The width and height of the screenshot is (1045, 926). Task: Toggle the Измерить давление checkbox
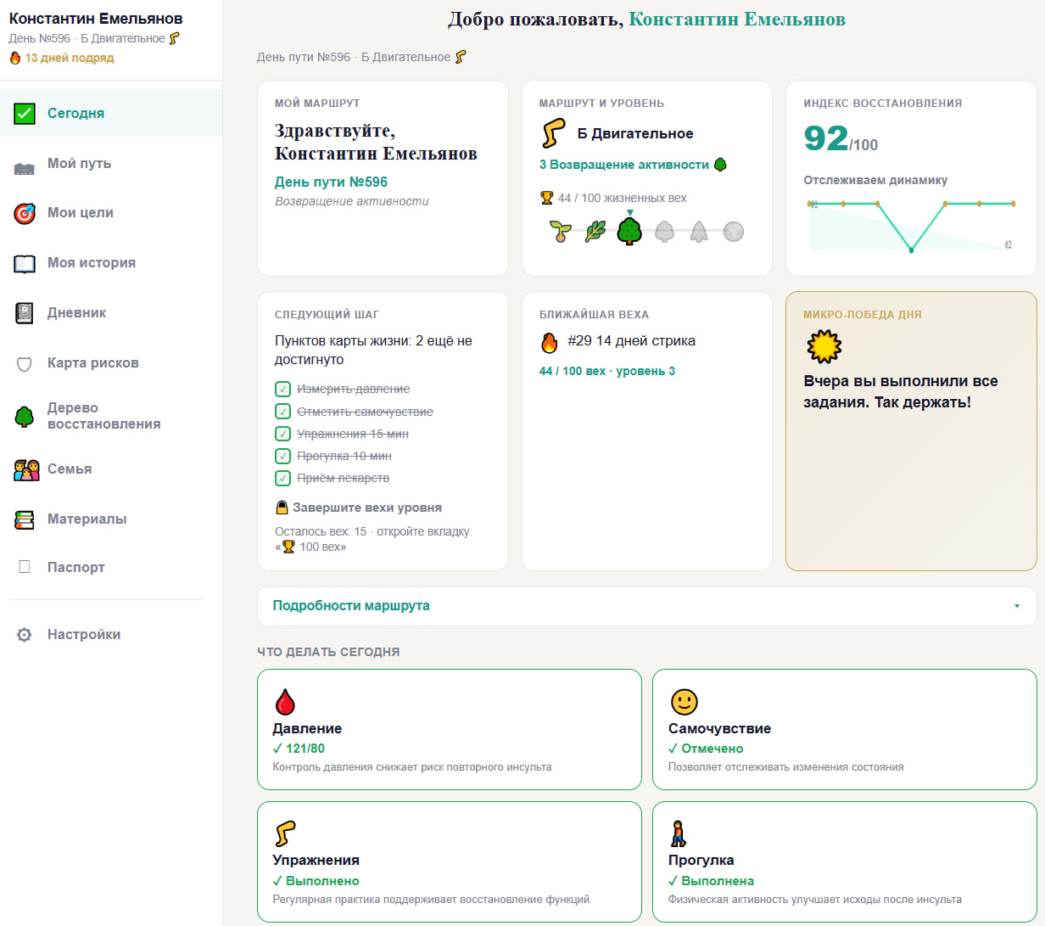click(282, 389)
